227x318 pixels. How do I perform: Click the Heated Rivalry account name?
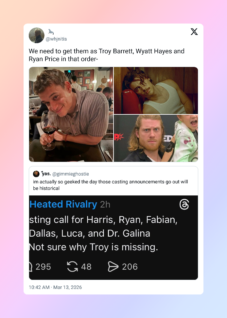(x=63, y=204)
